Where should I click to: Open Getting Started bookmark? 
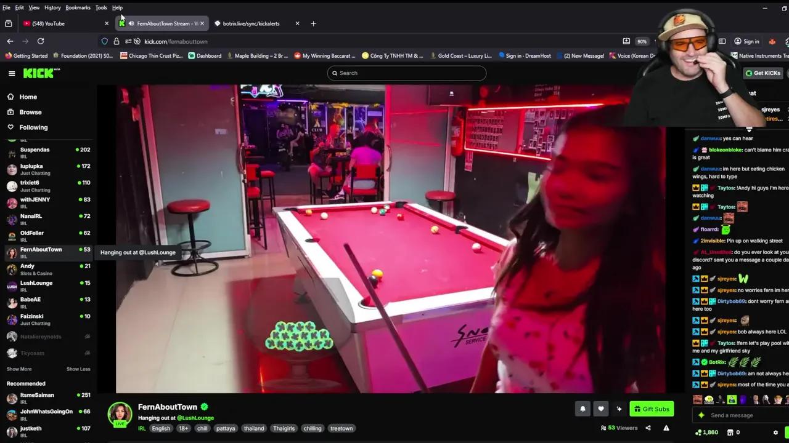(26, 56)
